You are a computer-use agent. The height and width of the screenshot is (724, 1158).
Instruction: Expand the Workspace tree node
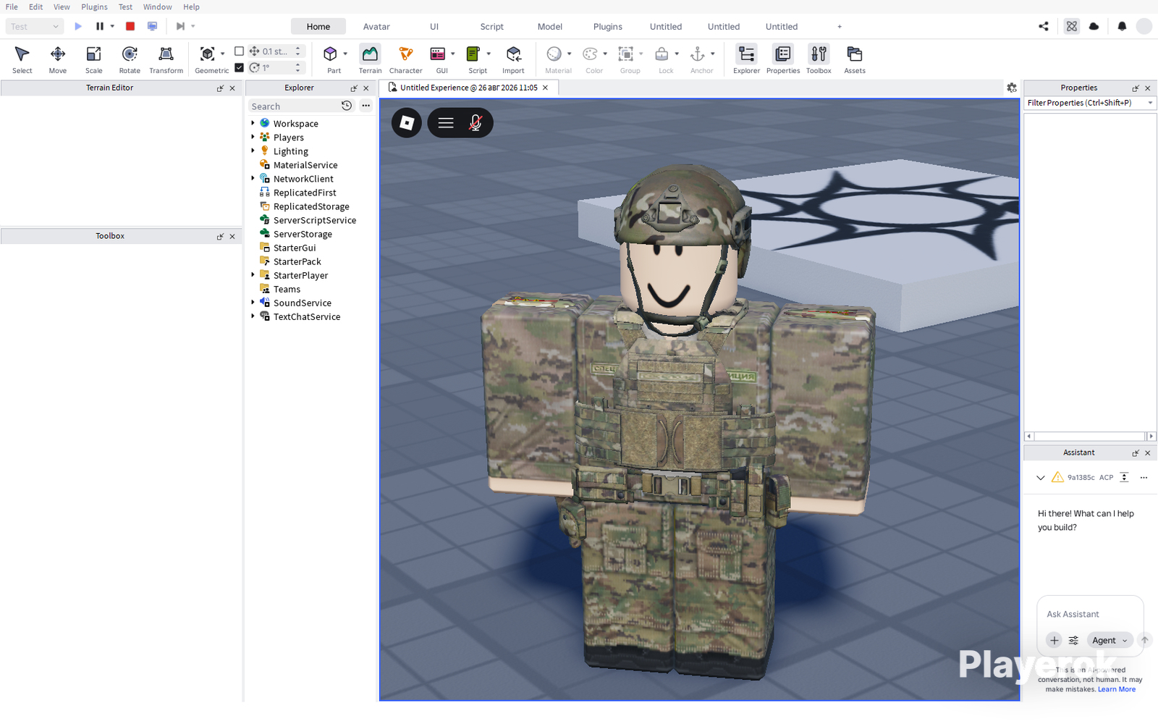[253, 123]
